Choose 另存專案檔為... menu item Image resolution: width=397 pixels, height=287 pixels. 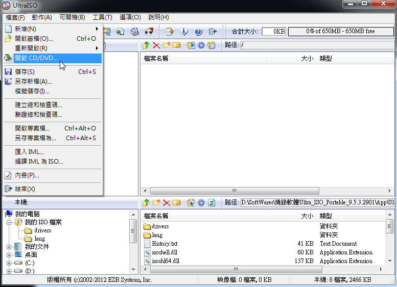click(x=53, y=138)
